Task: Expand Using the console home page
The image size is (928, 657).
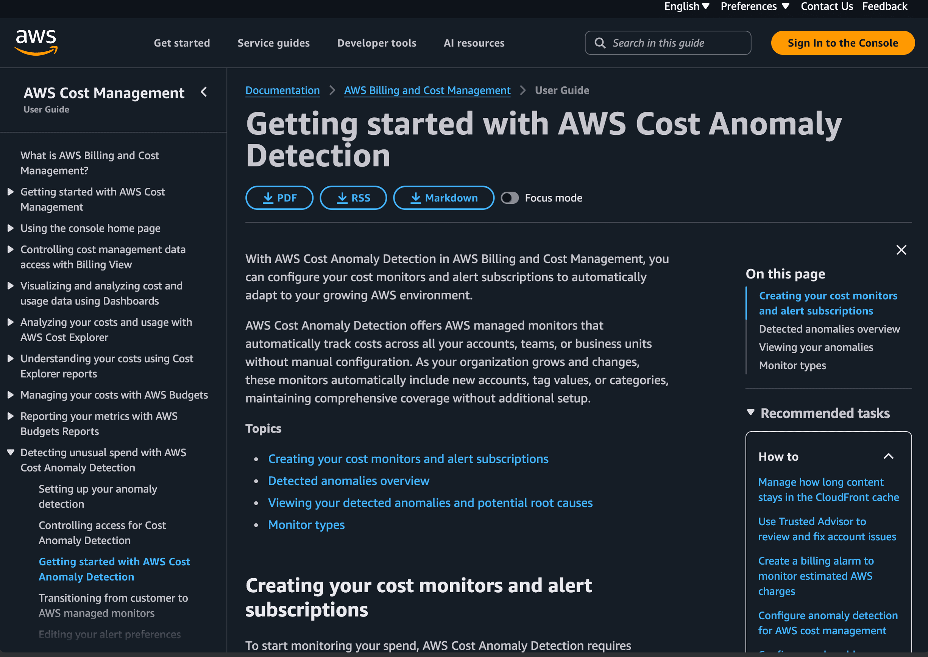Action: 11,228
